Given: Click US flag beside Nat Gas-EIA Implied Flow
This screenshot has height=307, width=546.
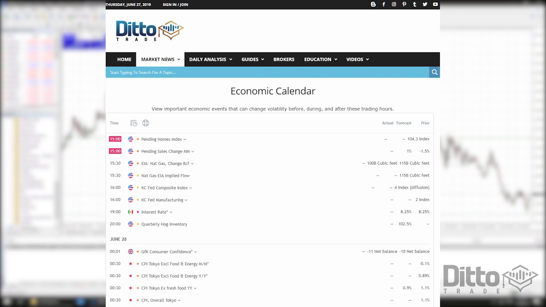Looking at the screenshot, I should 131,175.
